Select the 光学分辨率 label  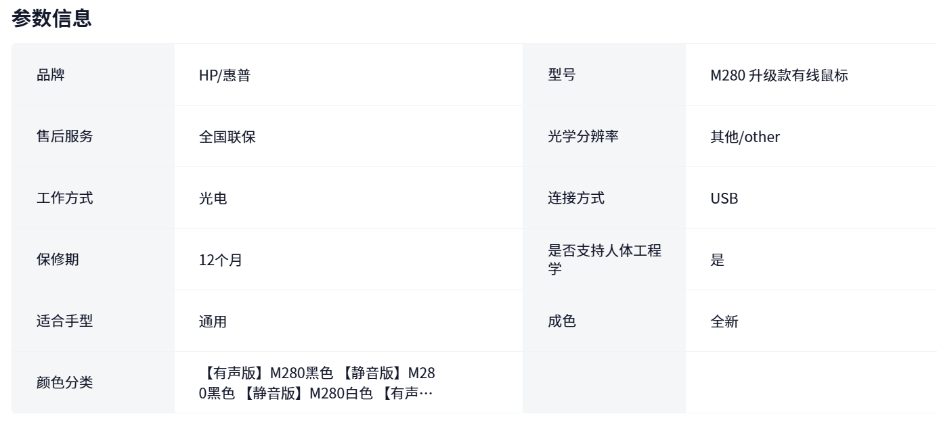click(583, 137)
